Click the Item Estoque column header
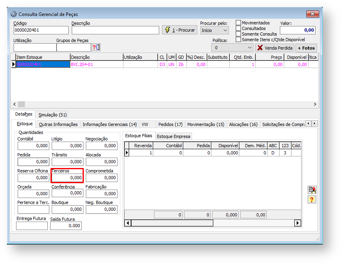Image resolution: width=342 pixels, height=264 pixels. (43, 57)
